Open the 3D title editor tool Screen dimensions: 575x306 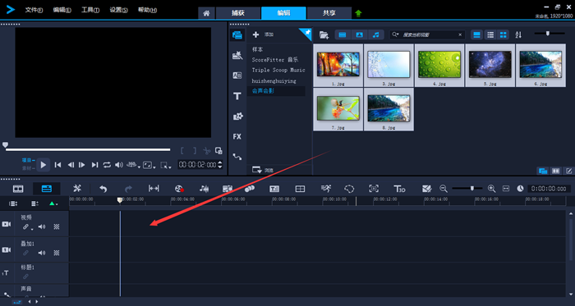[399, 189]
